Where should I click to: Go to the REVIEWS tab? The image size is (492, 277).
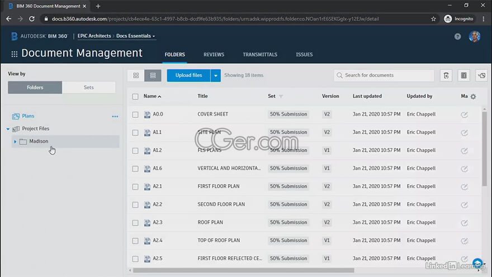coord(214,54)
